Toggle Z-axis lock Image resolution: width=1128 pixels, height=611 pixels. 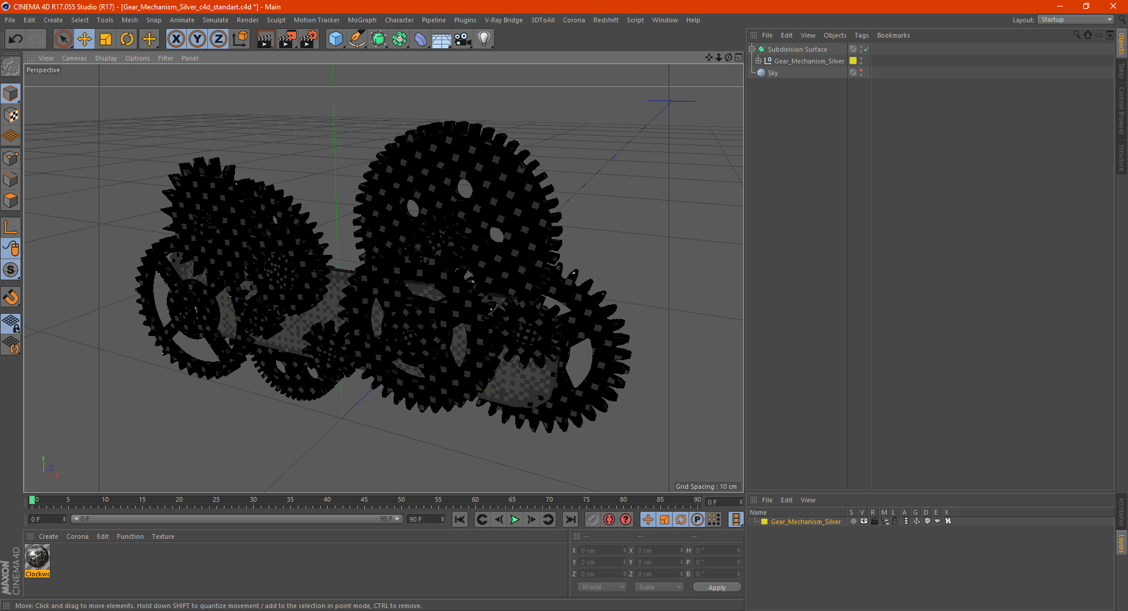pos(219,39)
